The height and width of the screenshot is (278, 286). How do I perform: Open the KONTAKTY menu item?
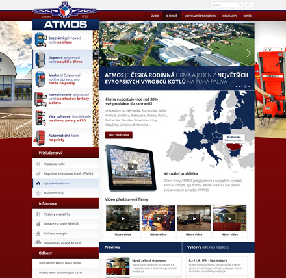coord(229,16)
